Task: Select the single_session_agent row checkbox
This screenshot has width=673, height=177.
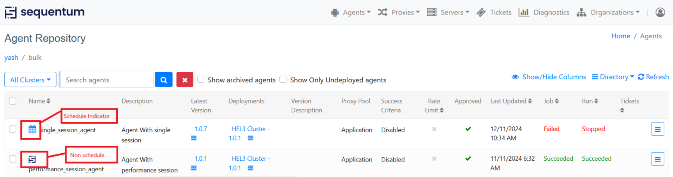Action: 13,129
